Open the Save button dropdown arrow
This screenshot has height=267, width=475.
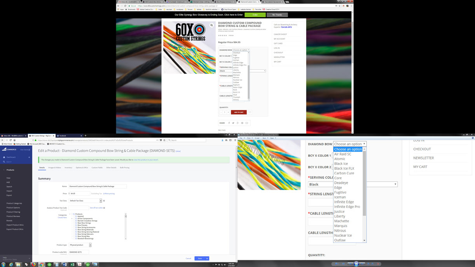pyautogui.click(x=207, y=258)
